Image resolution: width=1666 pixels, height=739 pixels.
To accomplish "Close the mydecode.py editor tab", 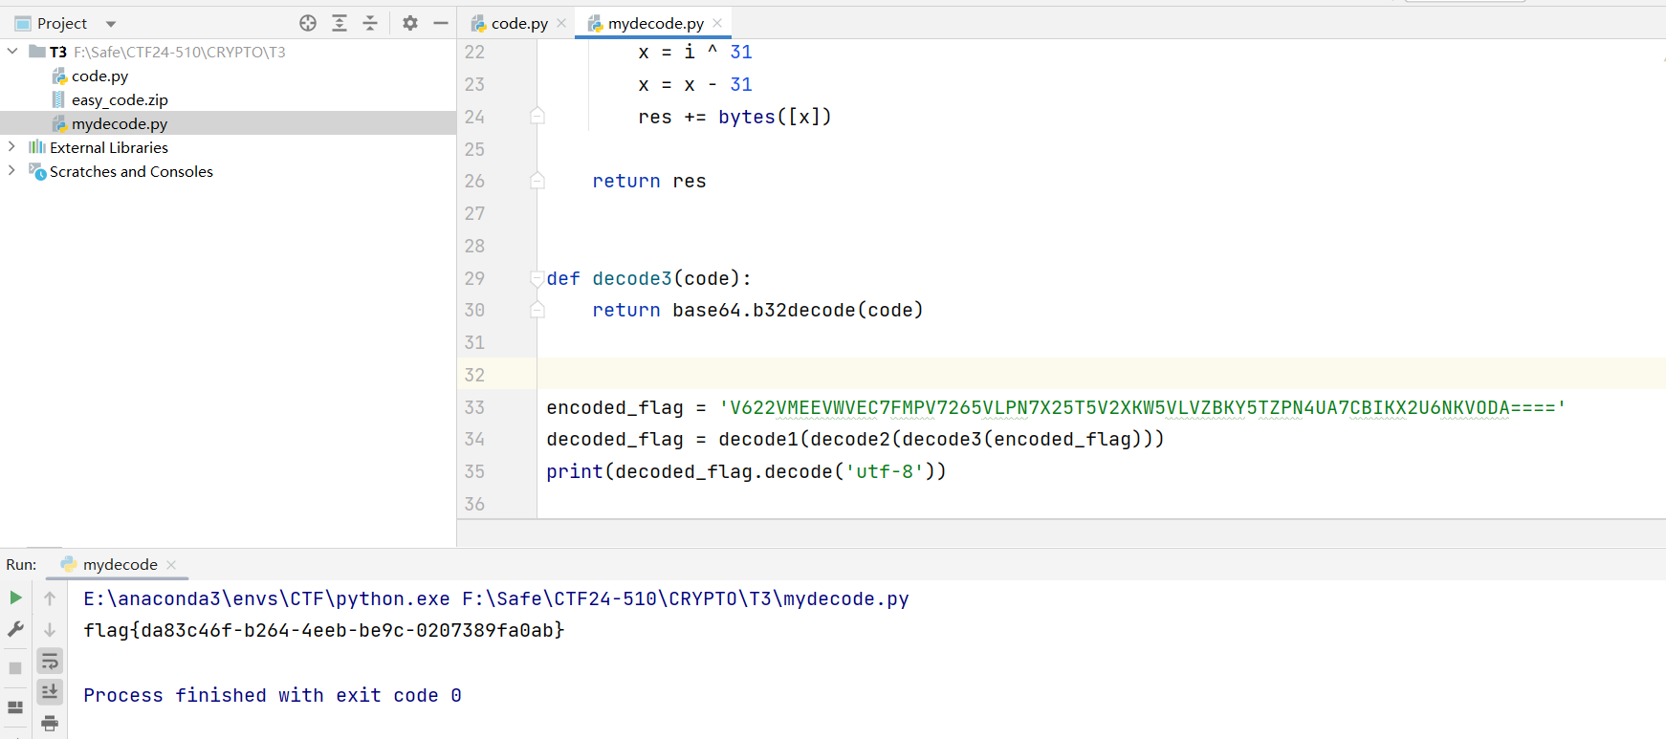I will (717, 23).
